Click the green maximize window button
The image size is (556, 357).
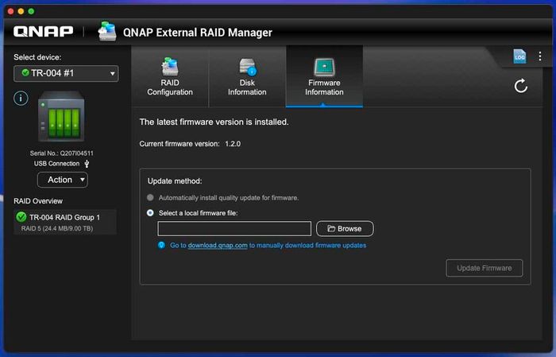point(31,11)
